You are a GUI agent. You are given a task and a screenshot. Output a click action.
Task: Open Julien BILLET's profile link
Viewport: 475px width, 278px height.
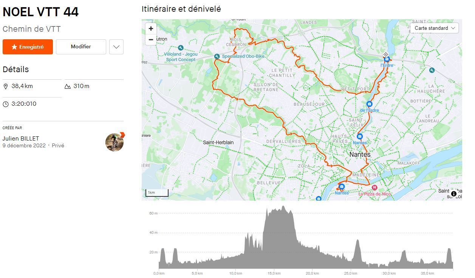coord(21,138)
